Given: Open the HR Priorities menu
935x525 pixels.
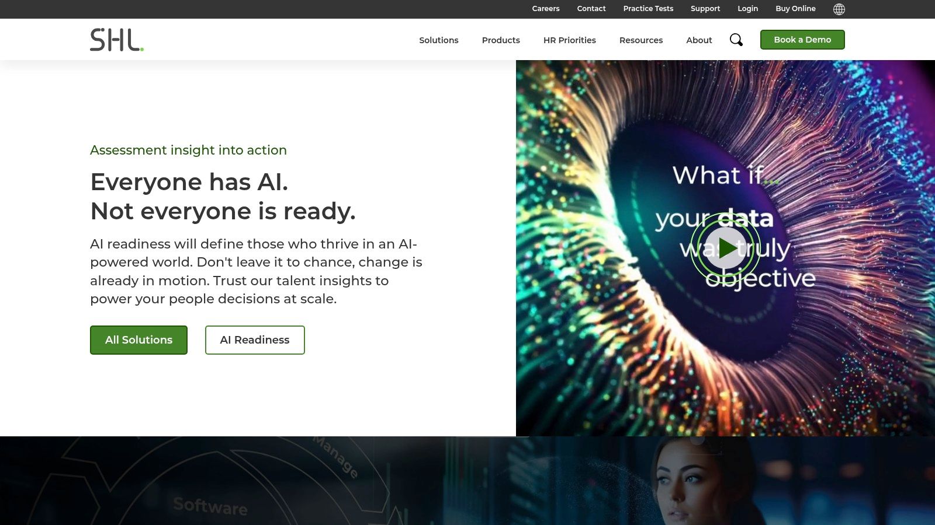Looking at the screenshot, I should pos(570,40).
